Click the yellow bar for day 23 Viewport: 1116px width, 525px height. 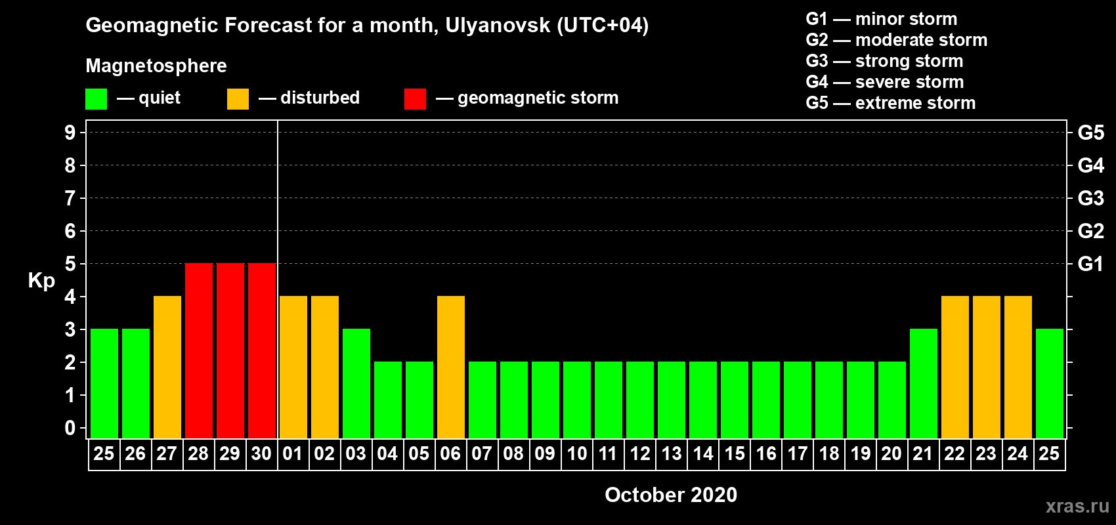(986, 367)
